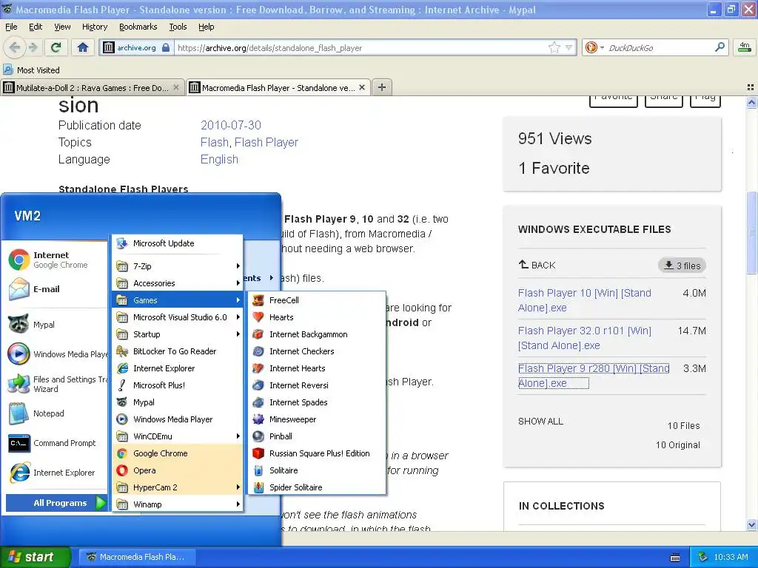The image size is (758, 568).
Task: Download all with the 3 files button
Action: (682, 266)
